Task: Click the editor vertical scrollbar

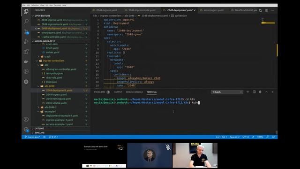Action: (277, 50)
